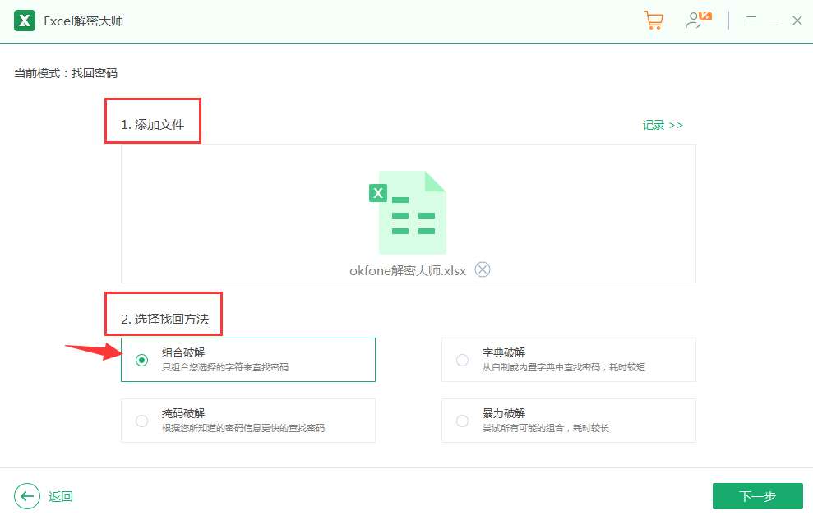Close the Excel解密大师 window
Image resolution: width=813 pixels, height=520 pixels.
coord(797,21)
